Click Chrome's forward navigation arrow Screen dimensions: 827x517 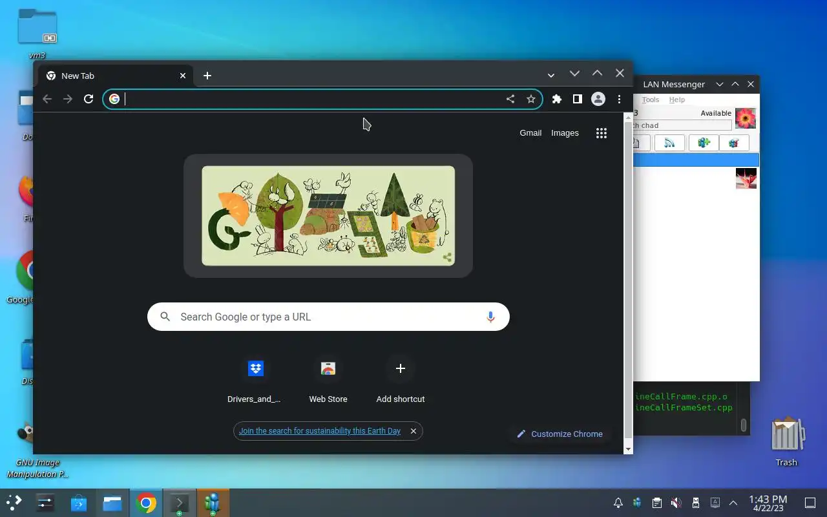point(68,99)
